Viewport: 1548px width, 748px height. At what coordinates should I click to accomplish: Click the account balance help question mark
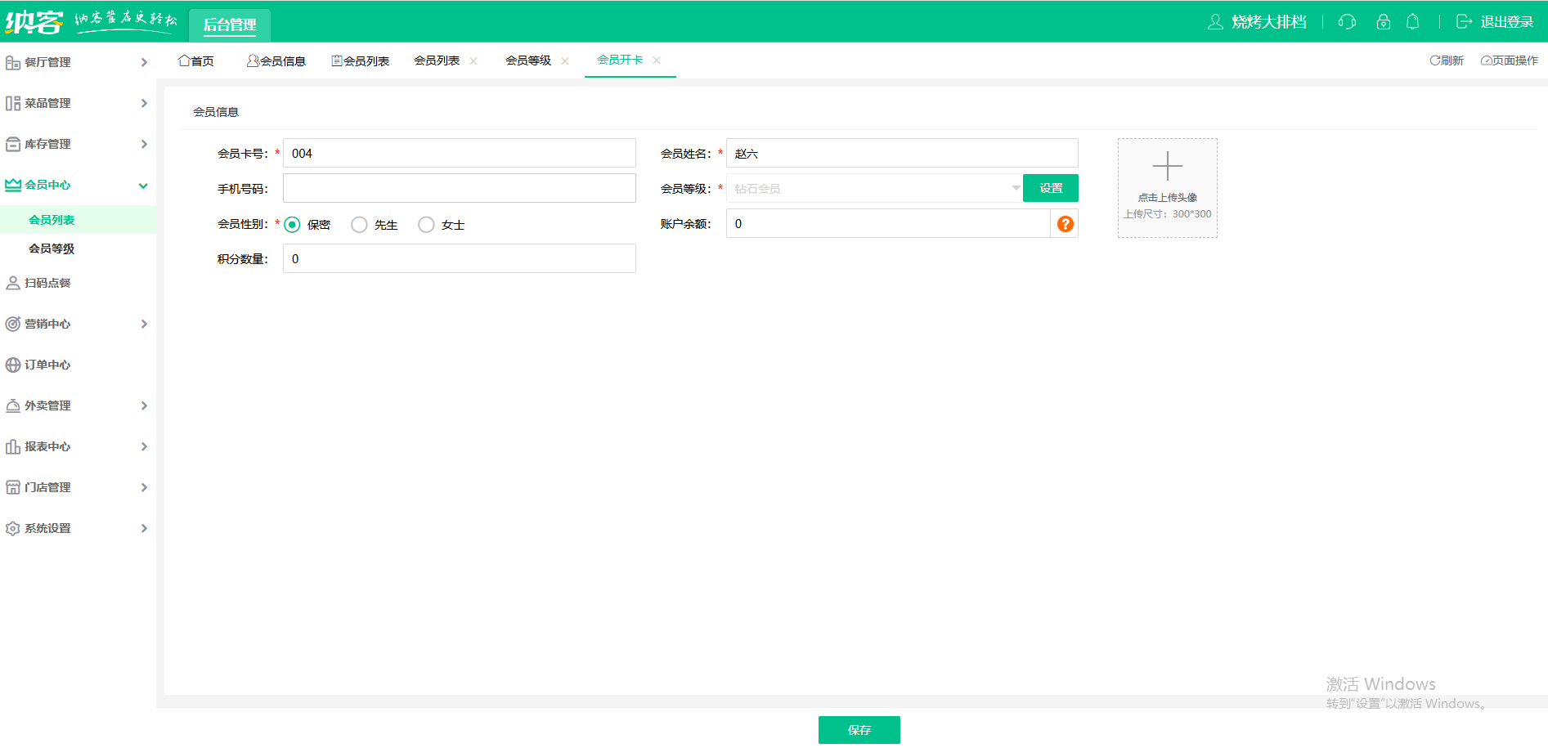1065,223
